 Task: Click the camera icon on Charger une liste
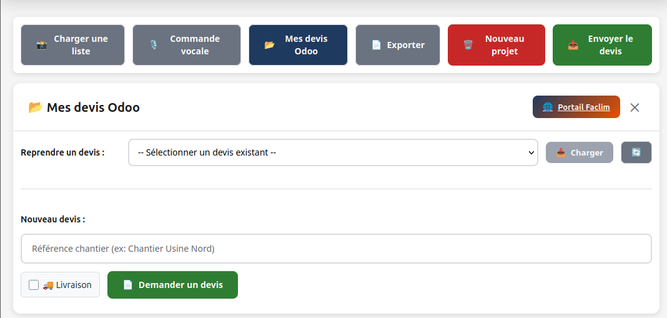[x=42, y=45]
